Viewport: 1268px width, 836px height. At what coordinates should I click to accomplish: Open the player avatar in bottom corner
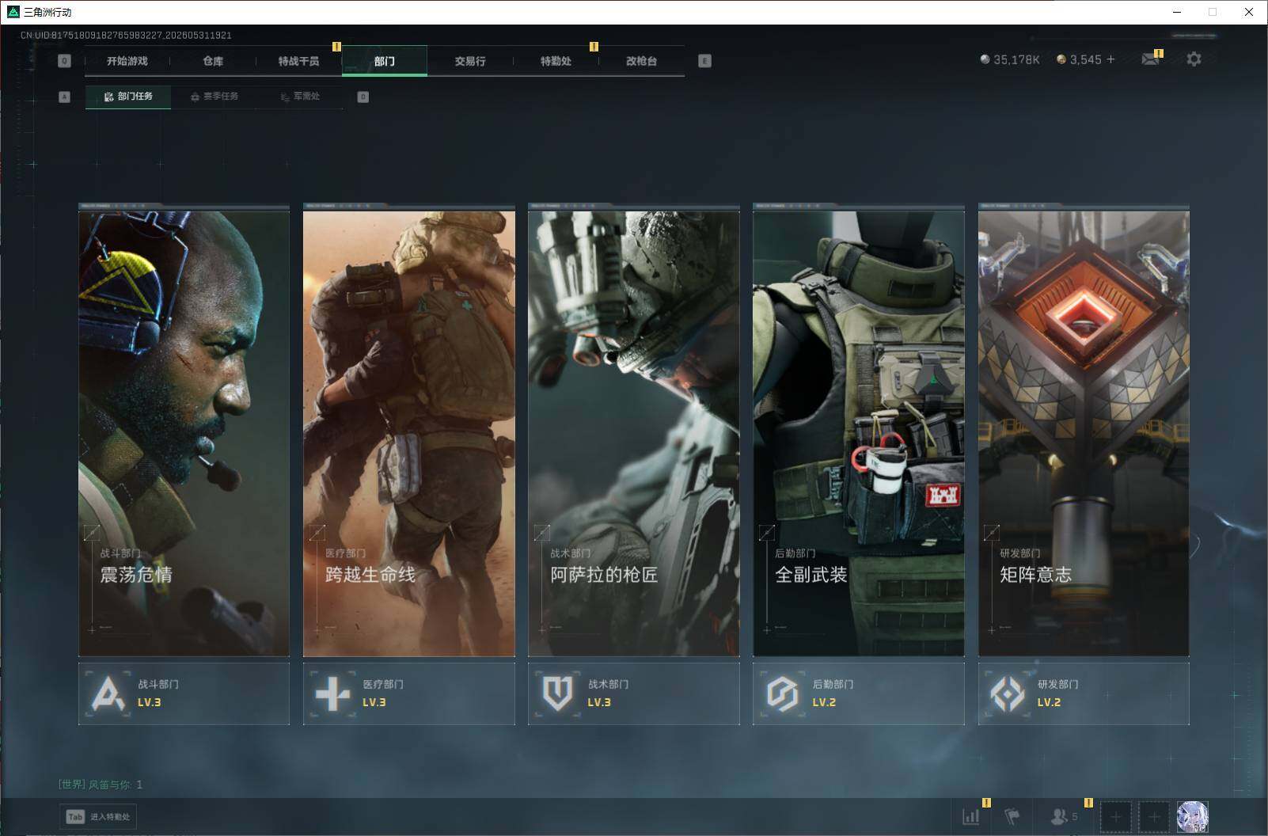tap(1192, 816)
